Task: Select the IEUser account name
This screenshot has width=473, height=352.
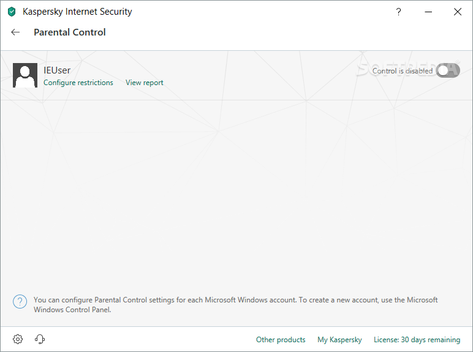Action: pyautogui.click(x=57, y=70)
